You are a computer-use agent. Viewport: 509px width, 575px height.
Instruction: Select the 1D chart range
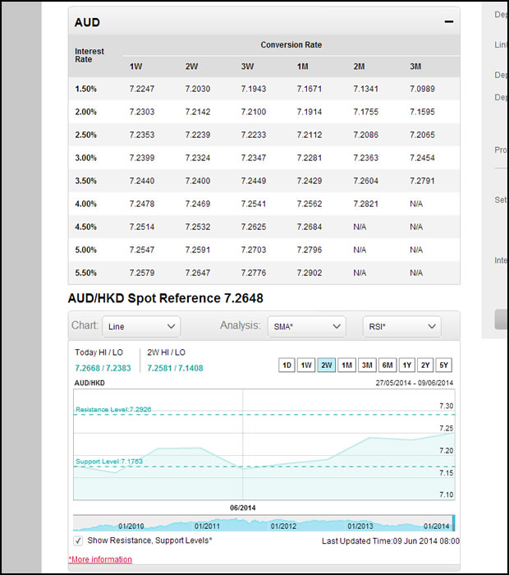click(x=287, y=366)
